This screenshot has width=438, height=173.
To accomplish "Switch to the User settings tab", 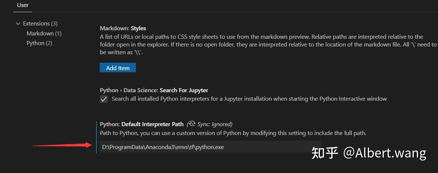I will pyautogui.click(x=23, y=5).
